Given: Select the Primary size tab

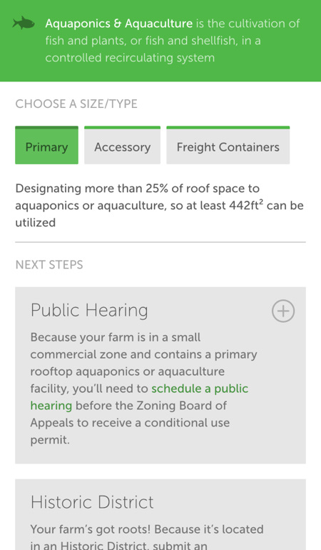Looking at the screenshot, I should click(46, 145).
